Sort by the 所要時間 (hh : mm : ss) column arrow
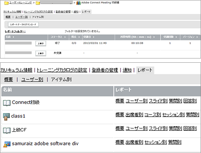 coord(154,37)
